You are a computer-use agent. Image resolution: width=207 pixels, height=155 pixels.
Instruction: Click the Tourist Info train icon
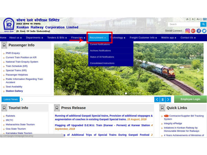pyautogui.click(x=4, y=108)
